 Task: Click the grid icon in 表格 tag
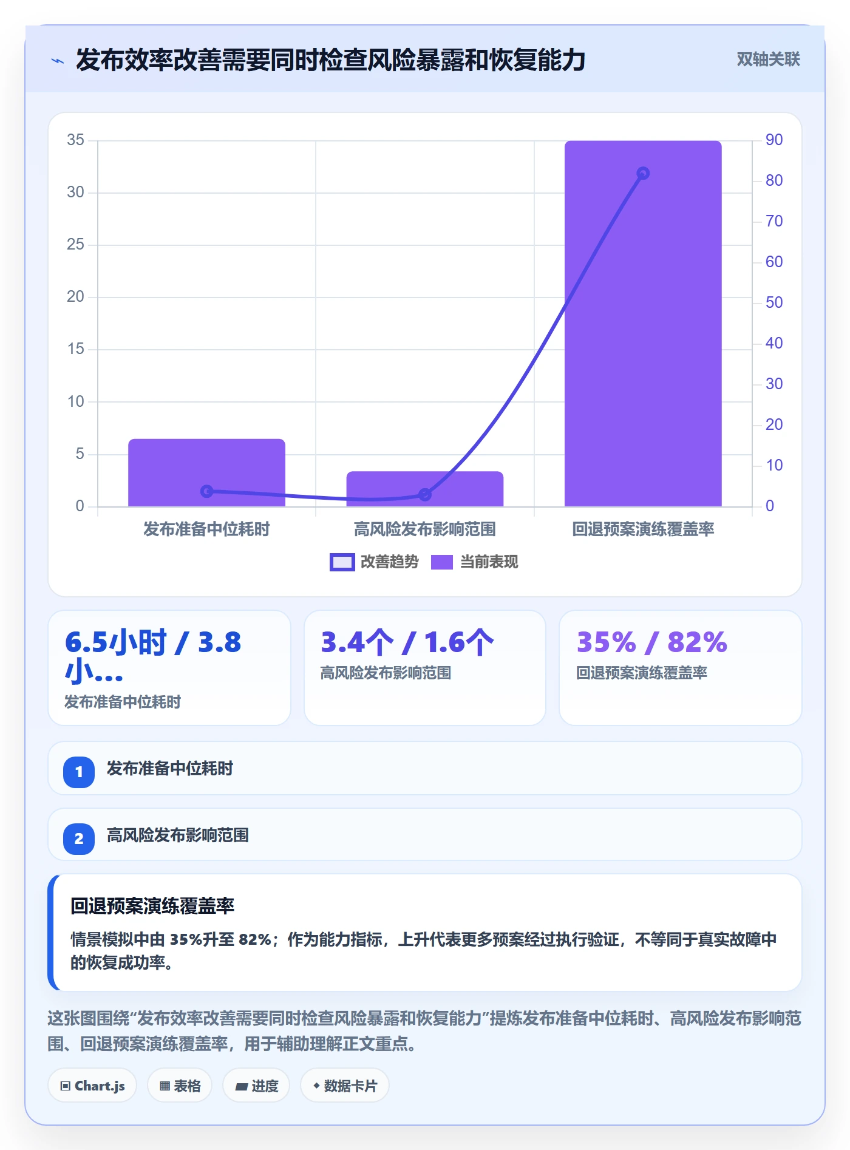tap(165, 1086)
